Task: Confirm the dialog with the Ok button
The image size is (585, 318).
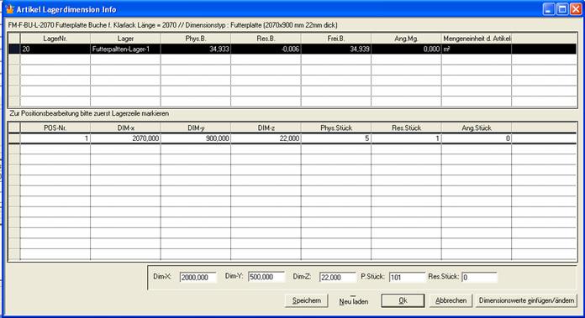Action: point(403,300)
